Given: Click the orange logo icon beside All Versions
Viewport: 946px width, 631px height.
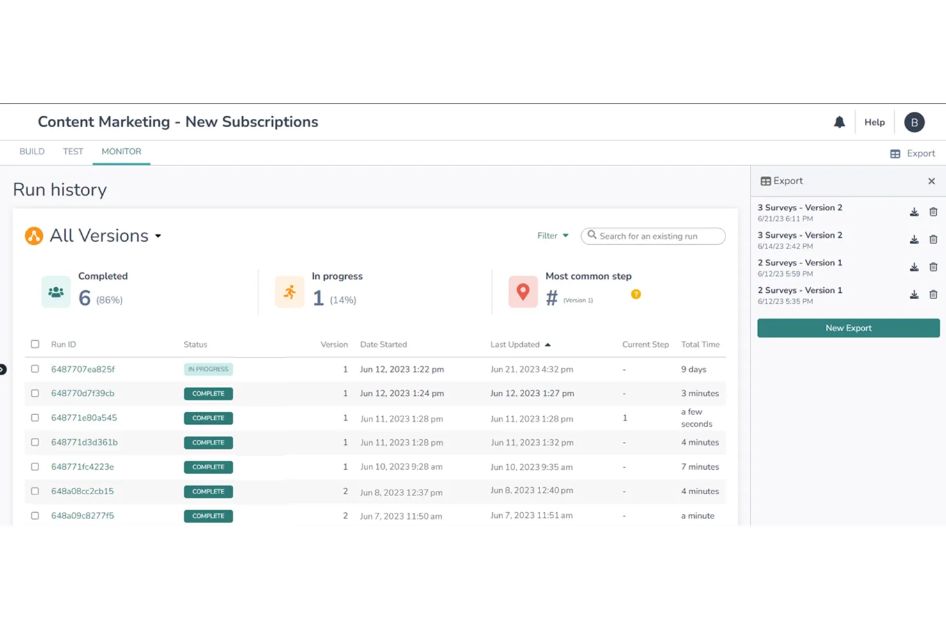Looking at the screenshot, I should click(x=33, y=235).
